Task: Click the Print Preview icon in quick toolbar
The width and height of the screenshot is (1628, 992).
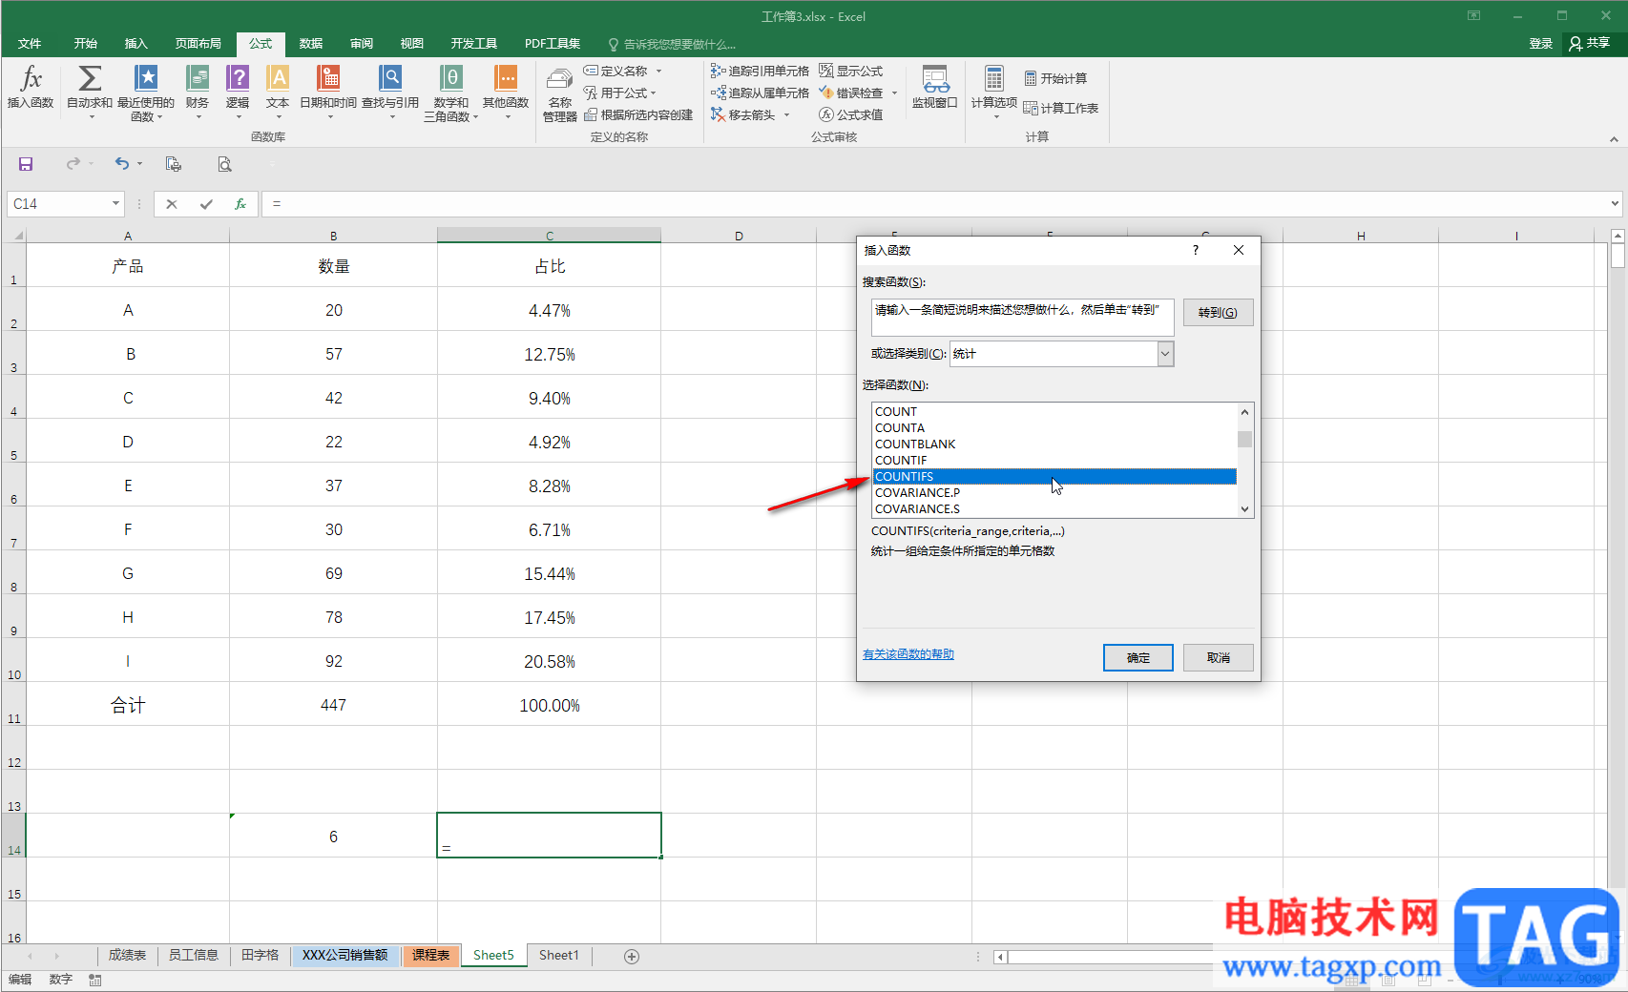Action: [224, 164]
